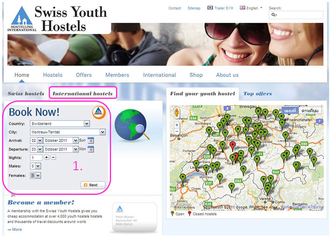
Task: Click the Street View pegman on the map
Action: tap(177, 112)
